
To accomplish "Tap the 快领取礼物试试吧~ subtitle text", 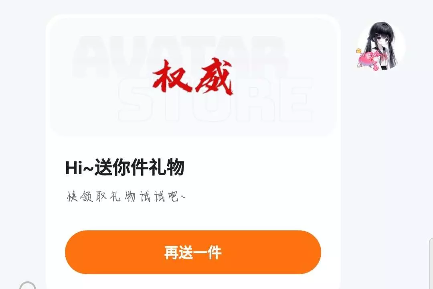I will (126, 197).
